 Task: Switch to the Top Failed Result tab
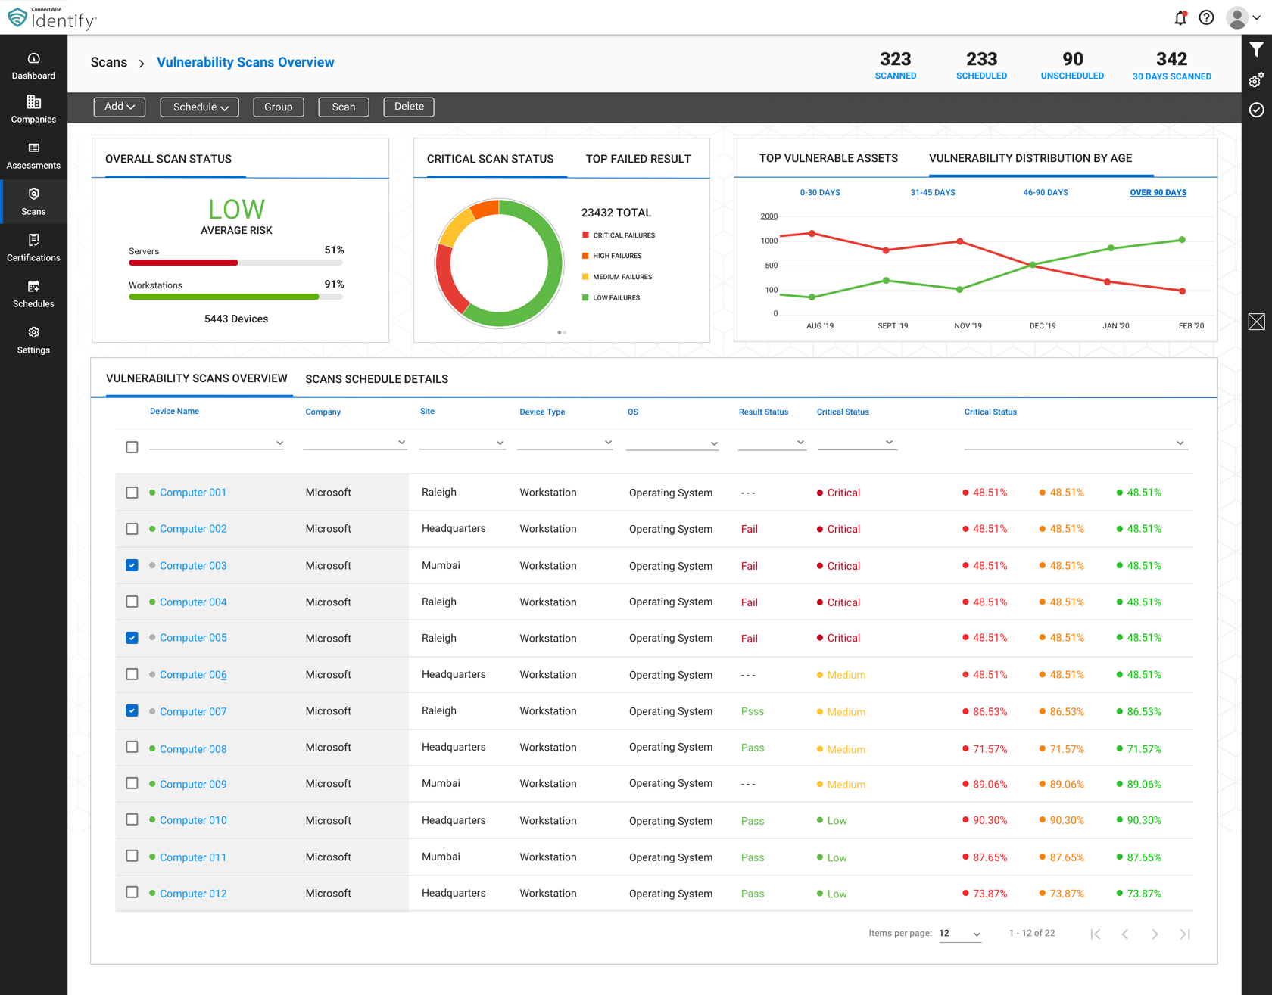click(x=638, y=159)
